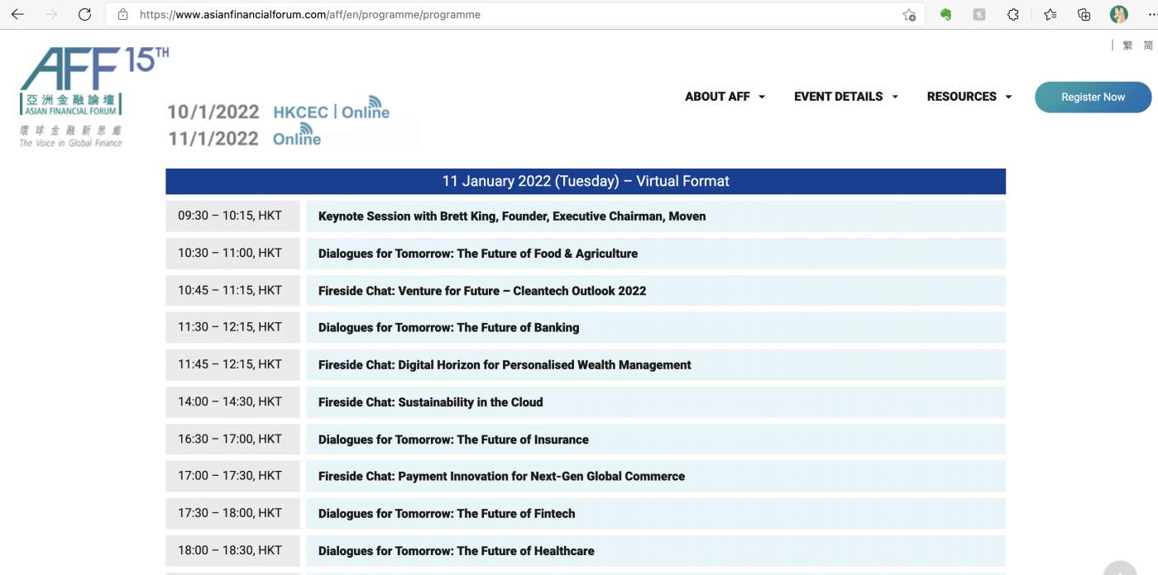1158x575 pixels.
Task: Click the browser forward arrow
Action: coord(51,14)
